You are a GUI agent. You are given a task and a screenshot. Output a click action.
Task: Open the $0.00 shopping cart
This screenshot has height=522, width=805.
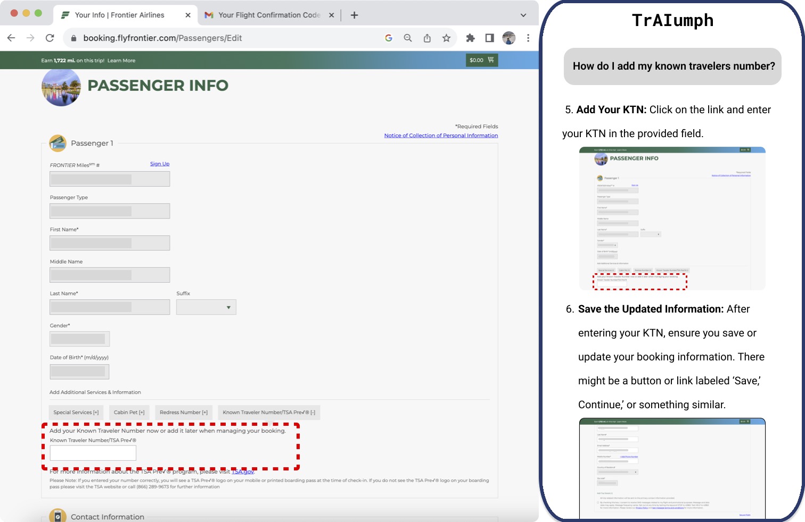pos(482,60)
